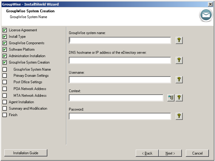Click into the Password input field
215x161 pixels.
(120, 116)
